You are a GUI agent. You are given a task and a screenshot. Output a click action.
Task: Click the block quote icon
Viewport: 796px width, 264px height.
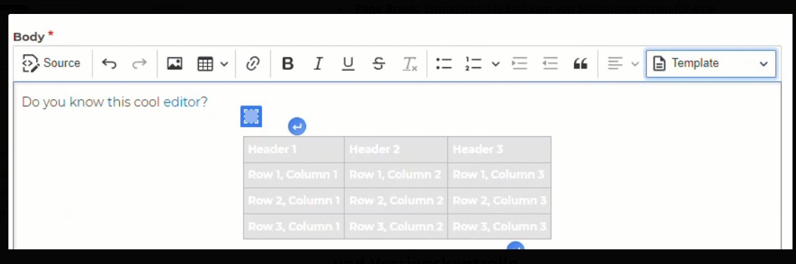[580, 64]
